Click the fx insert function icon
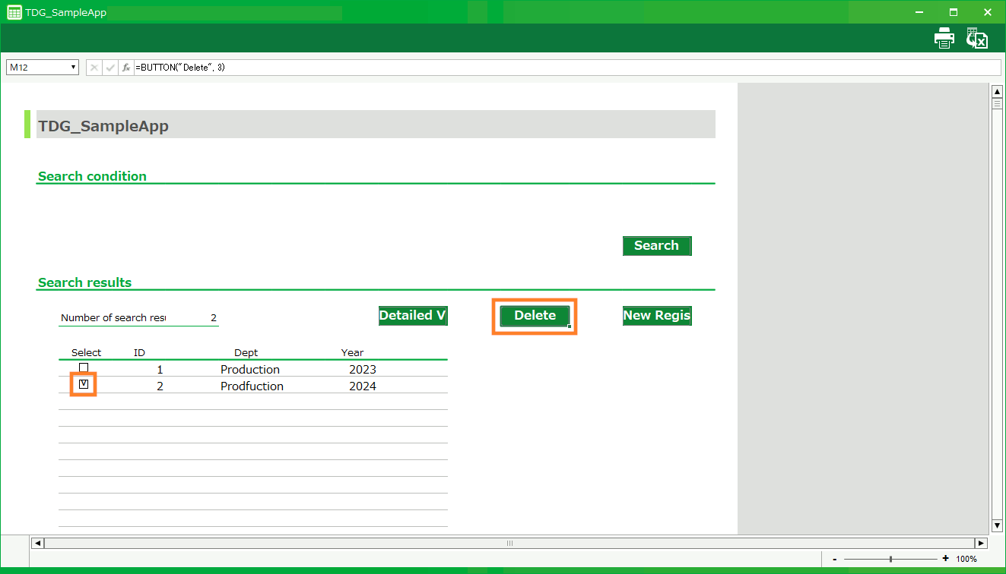1006x574 pixels. 126,68
